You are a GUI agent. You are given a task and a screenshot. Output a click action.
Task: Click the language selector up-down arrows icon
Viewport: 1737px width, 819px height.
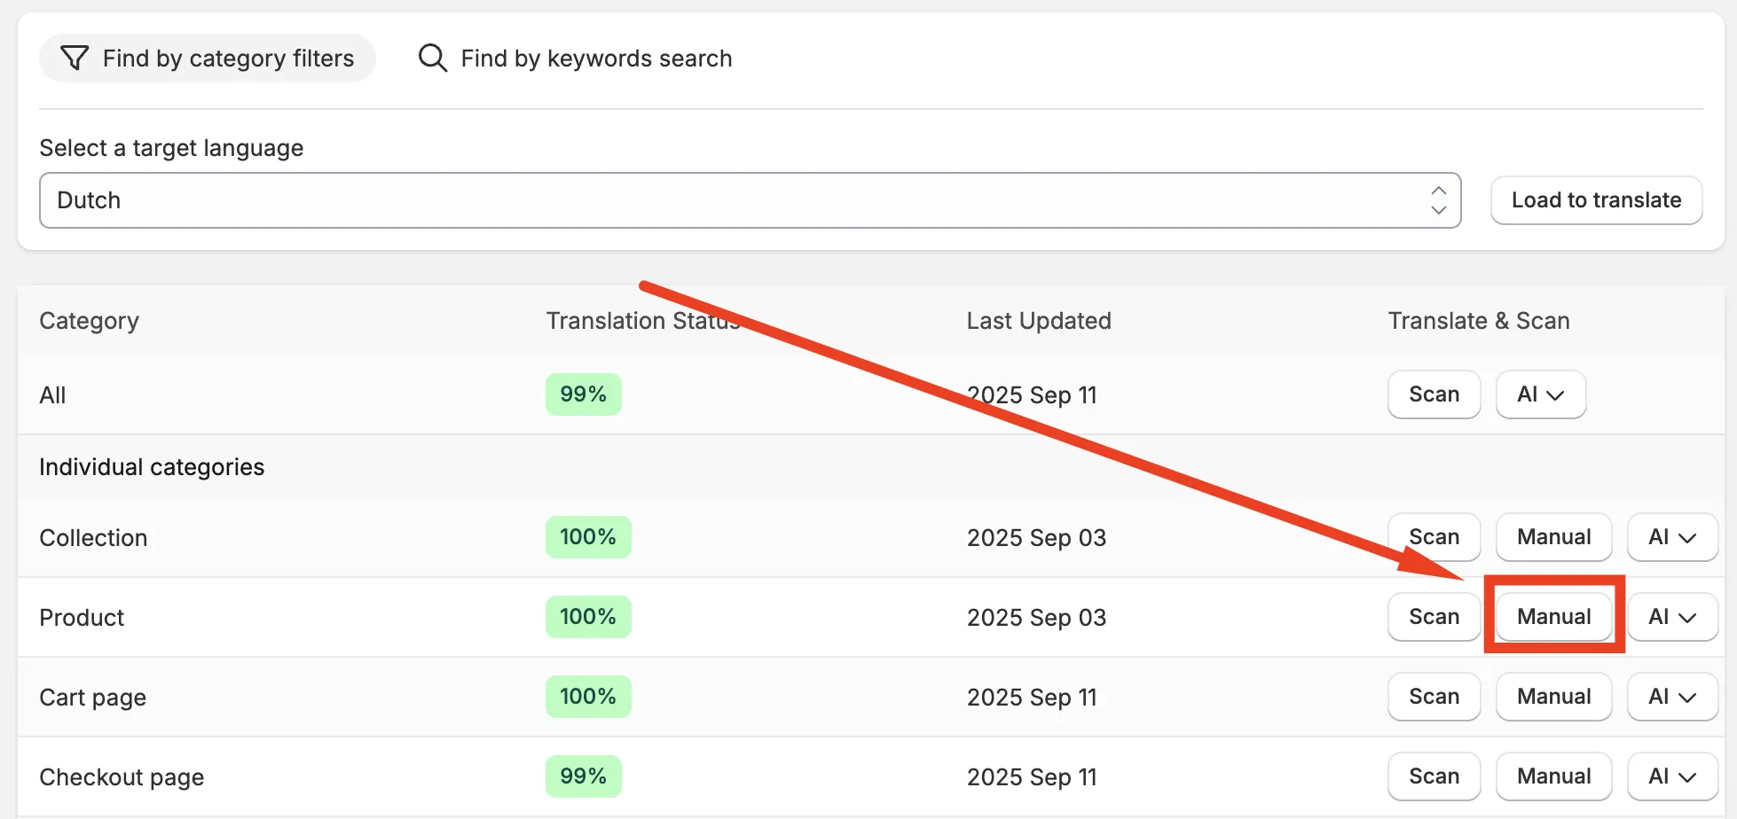point(1439,200)
